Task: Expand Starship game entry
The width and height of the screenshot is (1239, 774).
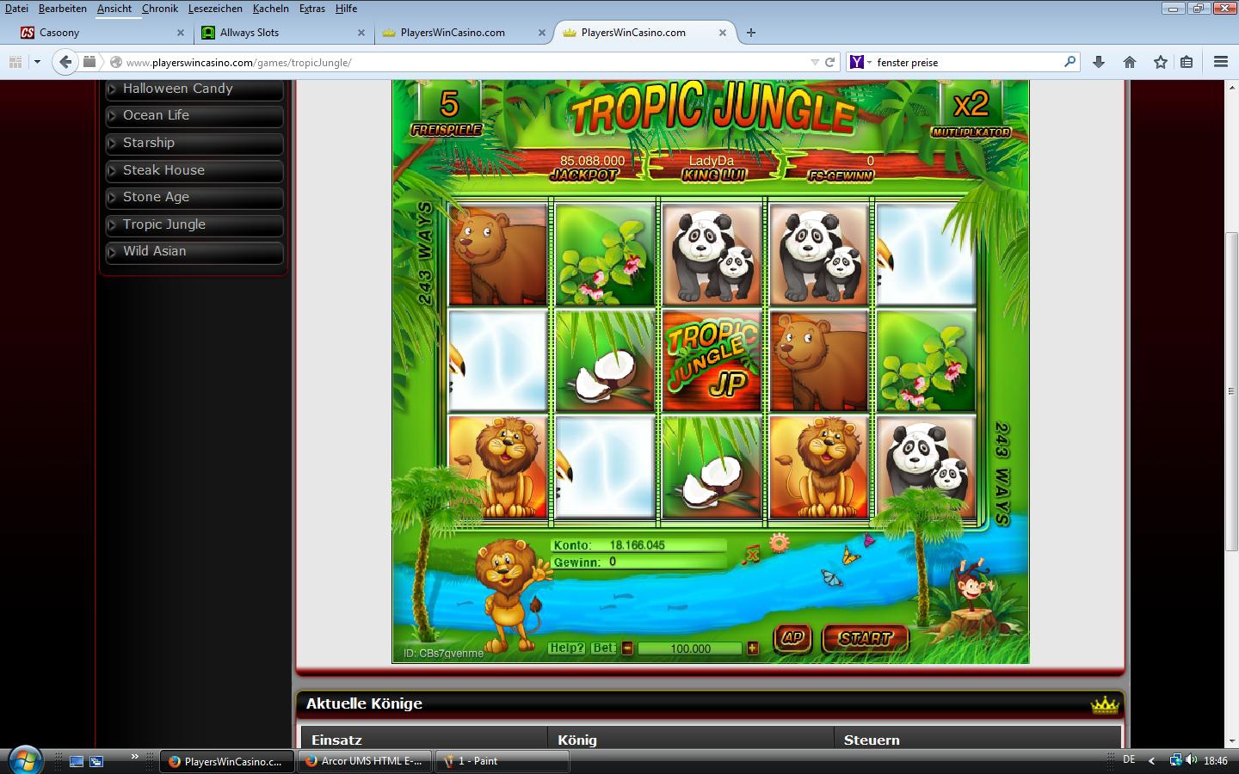Action: coord(194,143)
